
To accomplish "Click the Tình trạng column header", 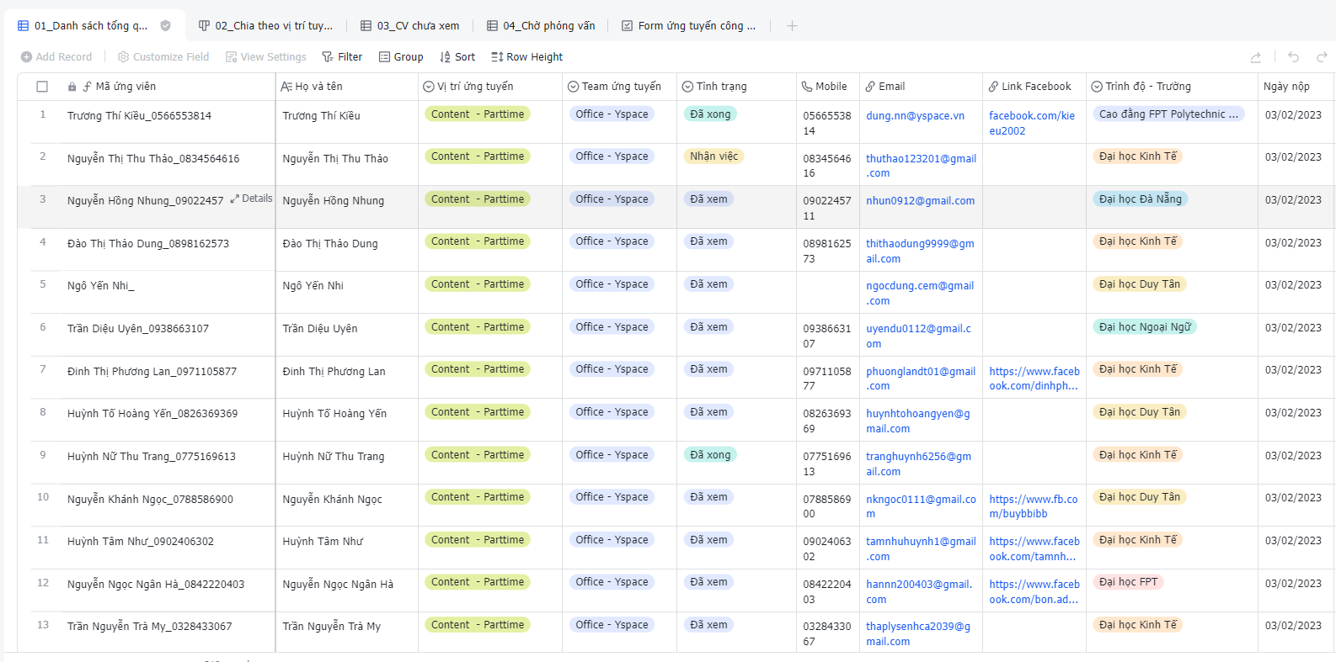I will click(736, 87).
